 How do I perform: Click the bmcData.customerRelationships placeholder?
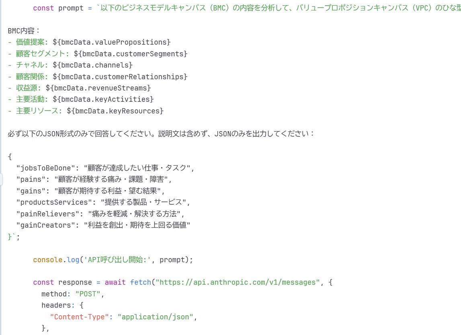click(x=120, y=77)
